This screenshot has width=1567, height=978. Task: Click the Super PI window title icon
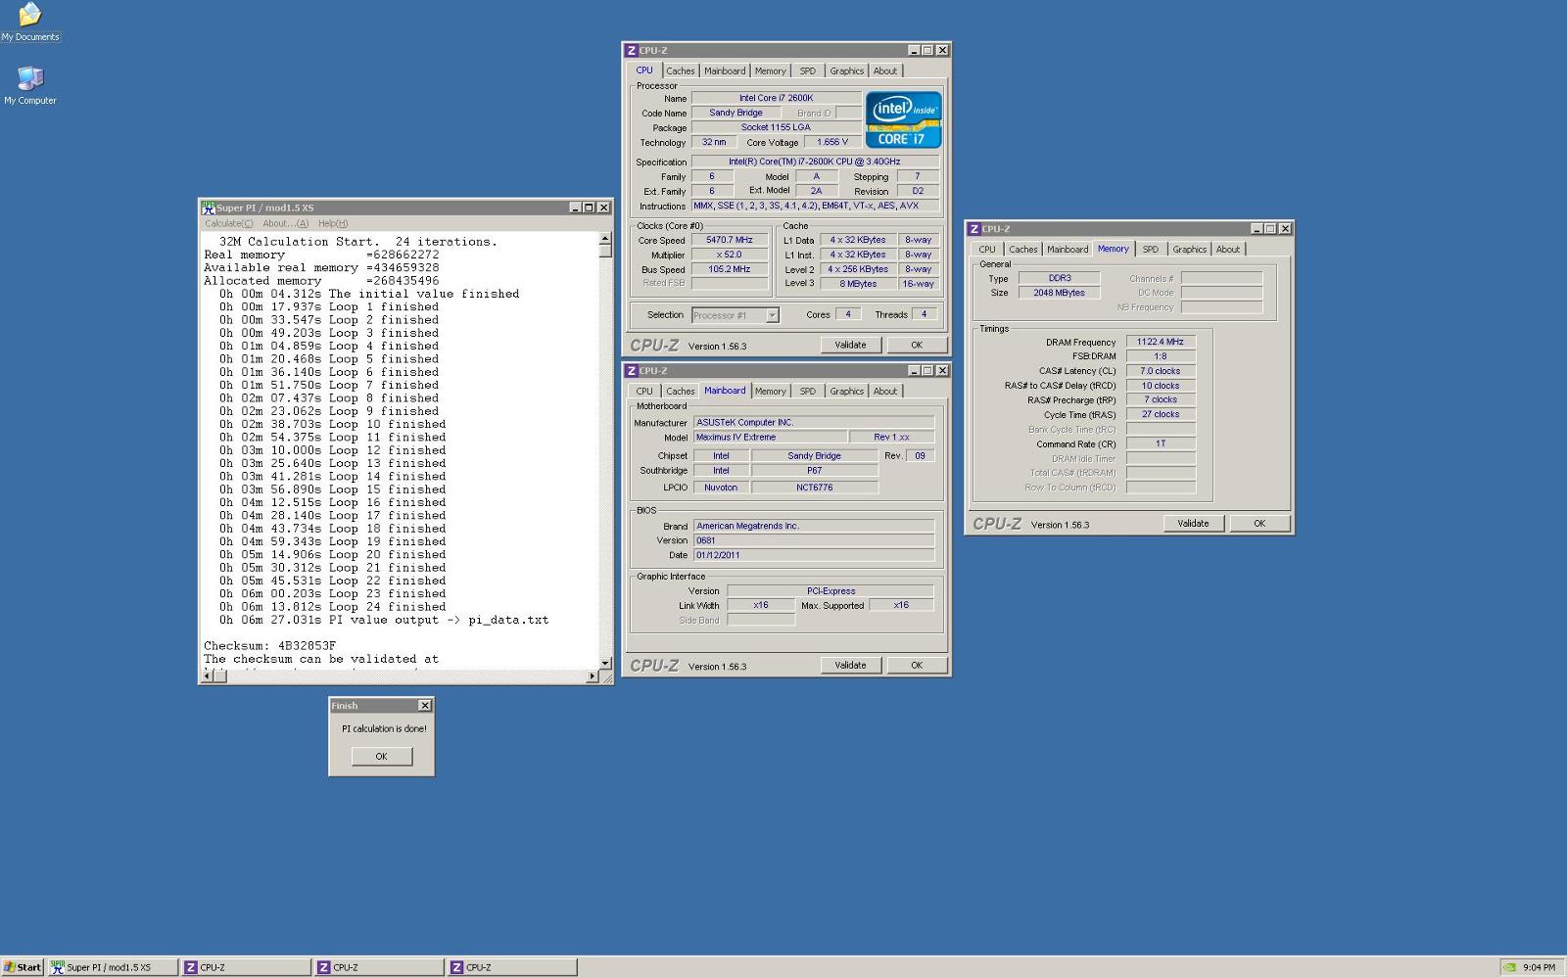tap(209, 208)
